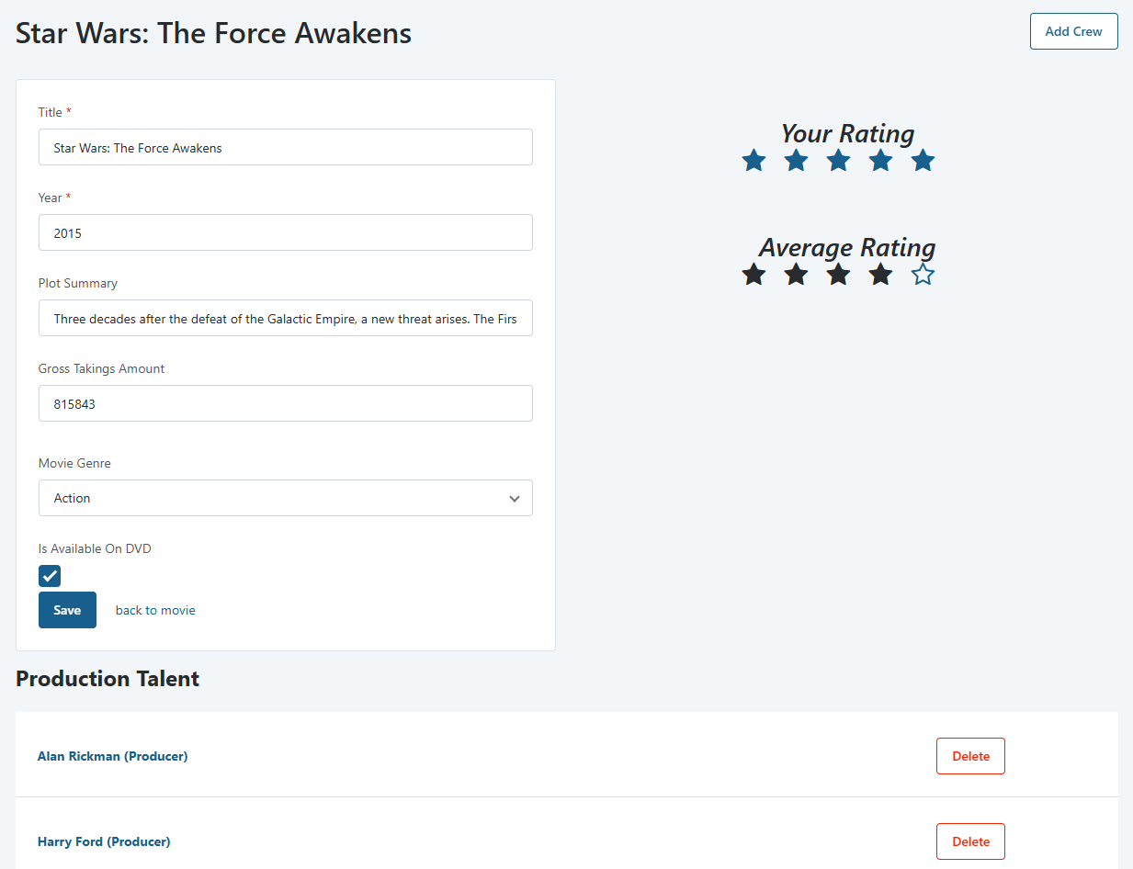This screenshot has height=869, width=1133.
Task: Focus the Gross Takings Amount field
Action: click(285, 403)
